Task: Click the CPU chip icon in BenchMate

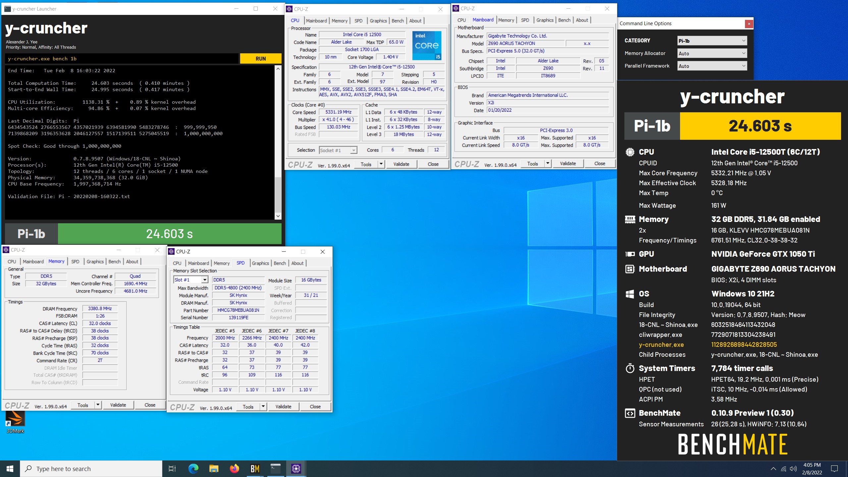Action: pyautogui.click(x=630, y=152)
